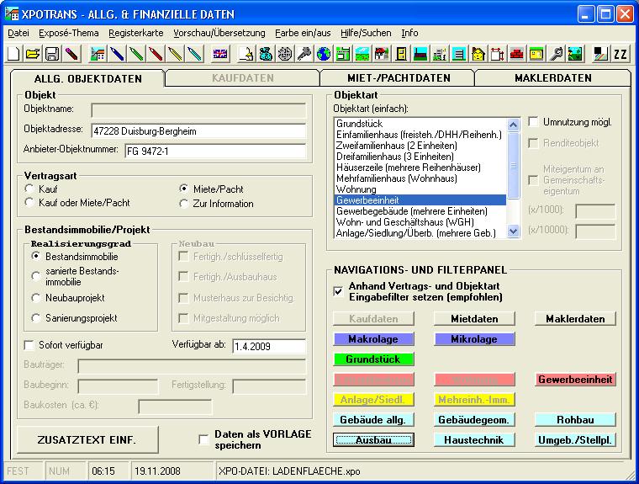Click the Objektadresse input field
This screenshot has height=484, width=639.
198,130
